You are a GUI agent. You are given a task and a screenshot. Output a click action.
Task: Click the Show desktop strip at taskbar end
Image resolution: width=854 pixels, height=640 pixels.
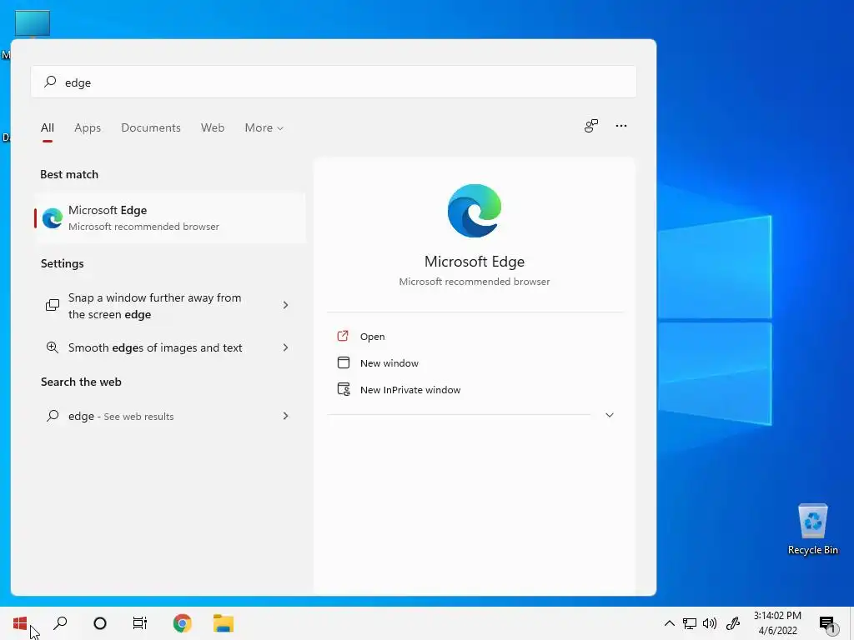point(851,623)
